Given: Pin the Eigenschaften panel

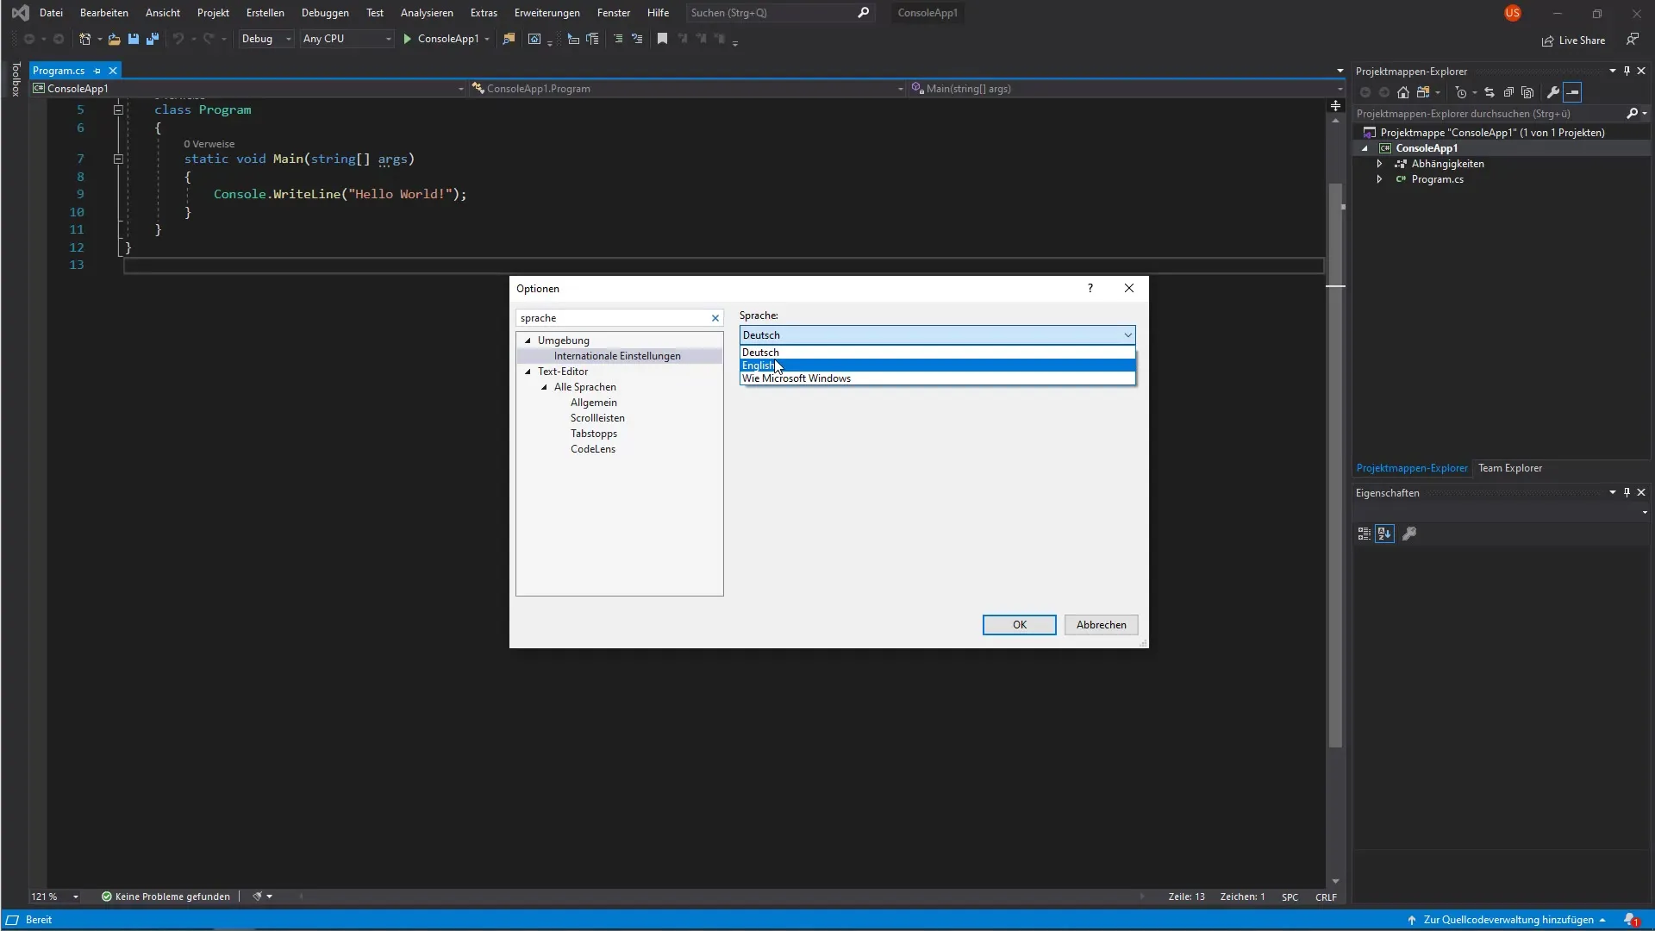Looking at the screenshot, I should pos(1627,492).
